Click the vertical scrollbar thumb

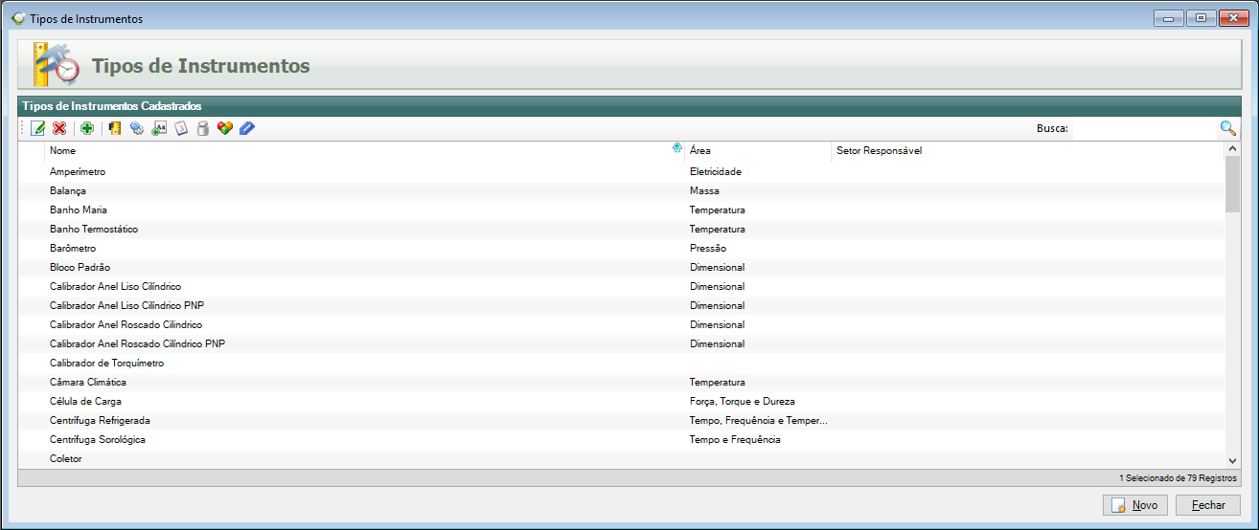[x=1233, y=184]
